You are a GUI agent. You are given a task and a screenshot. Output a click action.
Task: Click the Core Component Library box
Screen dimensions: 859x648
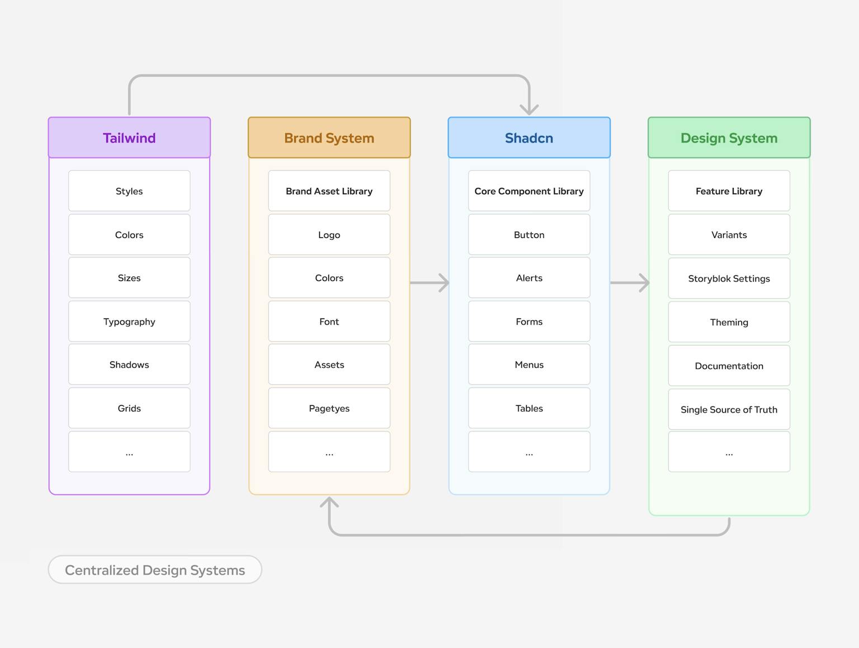pos(528,191)
